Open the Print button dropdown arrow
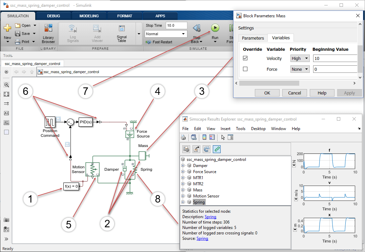 34,42
